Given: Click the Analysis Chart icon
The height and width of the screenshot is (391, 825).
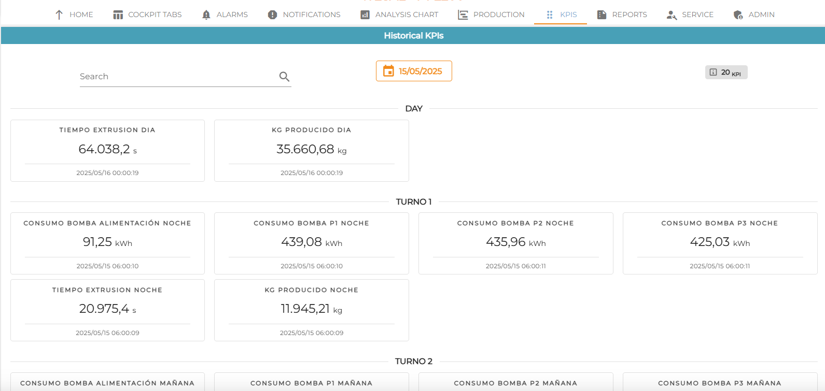Looking at the screenshot, I should (x=365, y=15).
